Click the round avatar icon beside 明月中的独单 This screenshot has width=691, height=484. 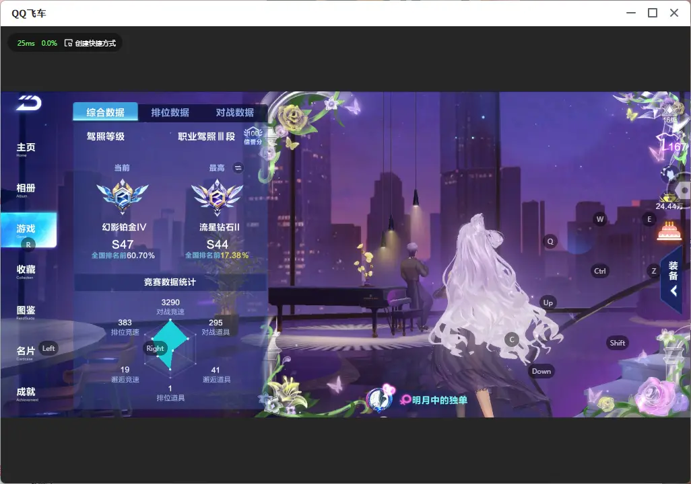(x=379, y=399)
